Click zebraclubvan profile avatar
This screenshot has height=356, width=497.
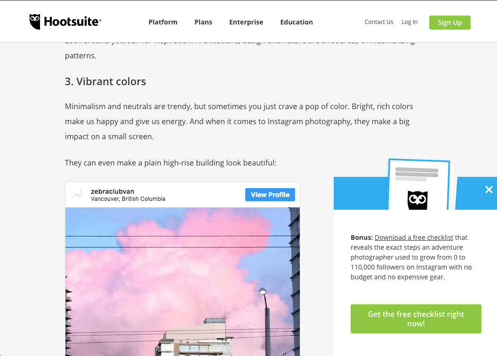(x=78, y=195)
